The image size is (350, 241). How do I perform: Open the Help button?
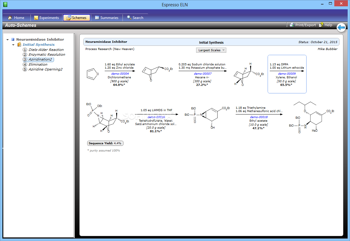[326, 25]
